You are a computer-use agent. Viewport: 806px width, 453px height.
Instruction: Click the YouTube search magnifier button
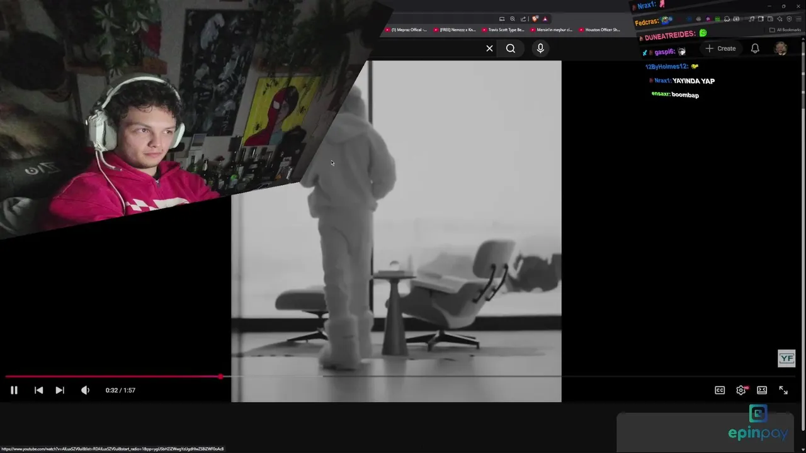(x=511, y=48)
